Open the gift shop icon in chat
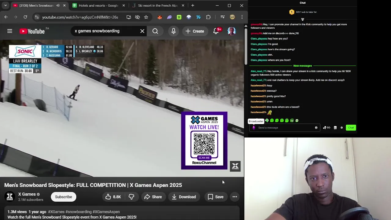Viewport: 391px width, 220px height. pos(335,128)
